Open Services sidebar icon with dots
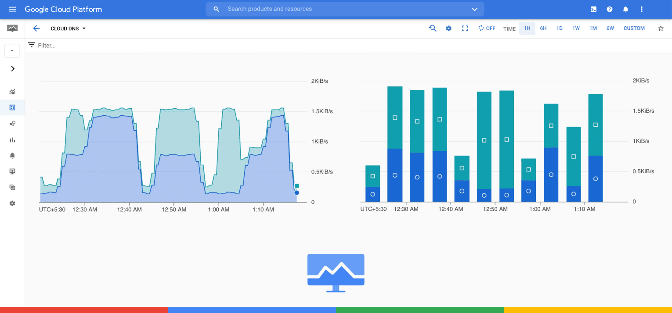 12,124
